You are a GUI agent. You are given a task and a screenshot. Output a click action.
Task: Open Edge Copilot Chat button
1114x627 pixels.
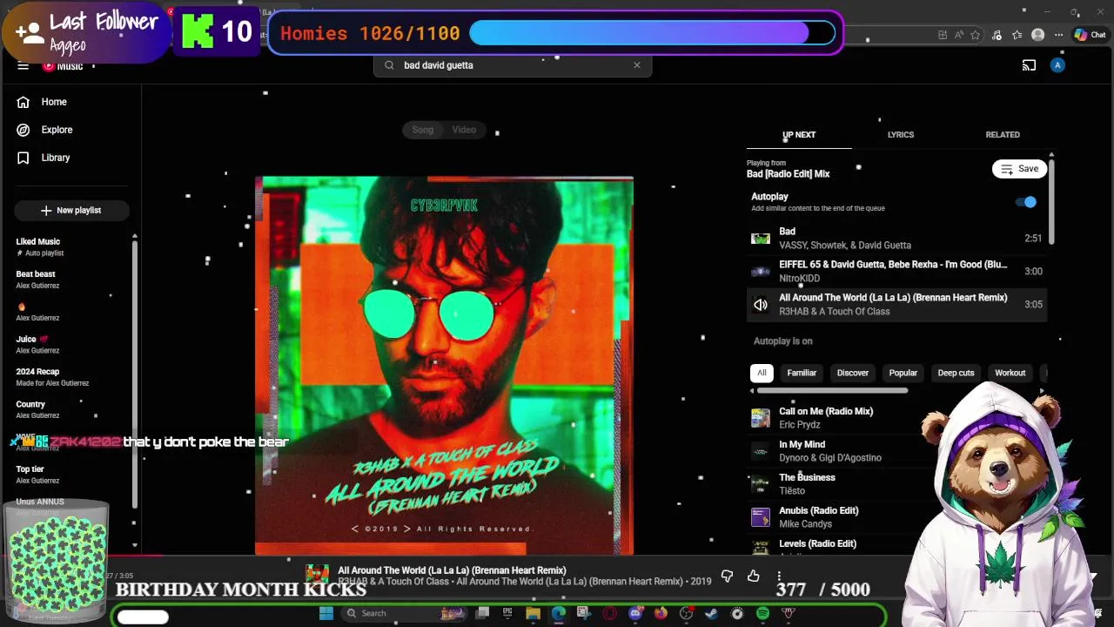tap(1090, 35)
